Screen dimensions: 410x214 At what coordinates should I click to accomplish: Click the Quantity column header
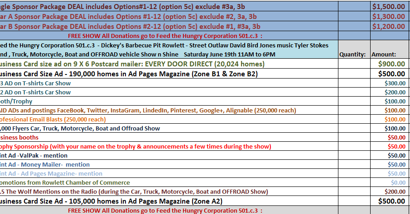(352, 54)
